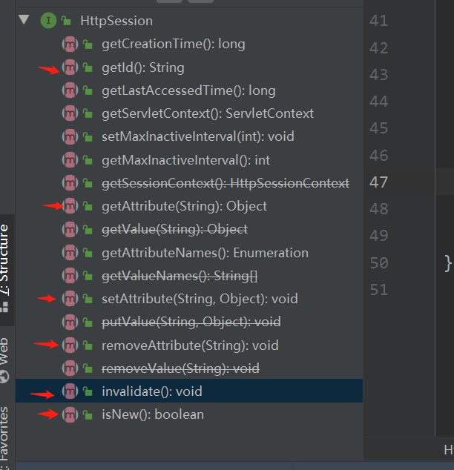Click method icon for getSessionContext()
The image size is (454, 470).
(x=70, y=183)
